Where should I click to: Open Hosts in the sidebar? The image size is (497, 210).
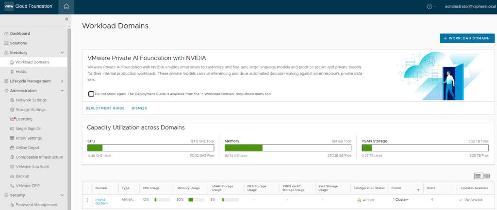pyautogui.click(x=20, y=71)
